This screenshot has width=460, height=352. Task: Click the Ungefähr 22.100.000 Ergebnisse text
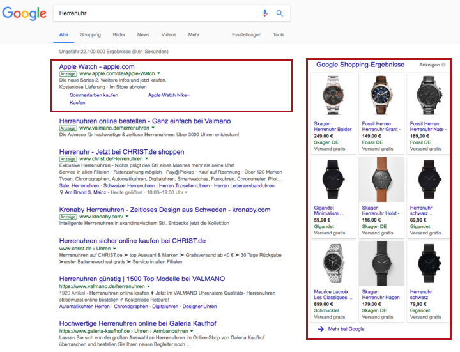pos(114,52)
